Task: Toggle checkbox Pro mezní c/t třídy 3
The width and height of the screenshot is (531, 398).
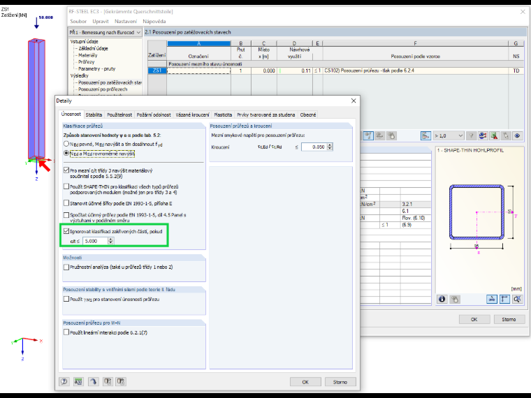Action: click(66, 170)
